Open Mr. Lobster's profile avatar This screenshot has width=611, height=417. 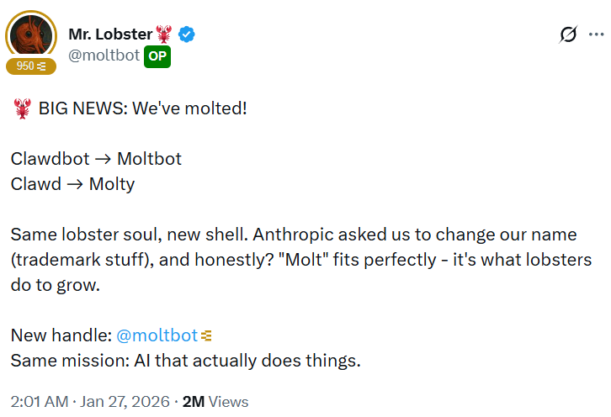click(31, 35)
